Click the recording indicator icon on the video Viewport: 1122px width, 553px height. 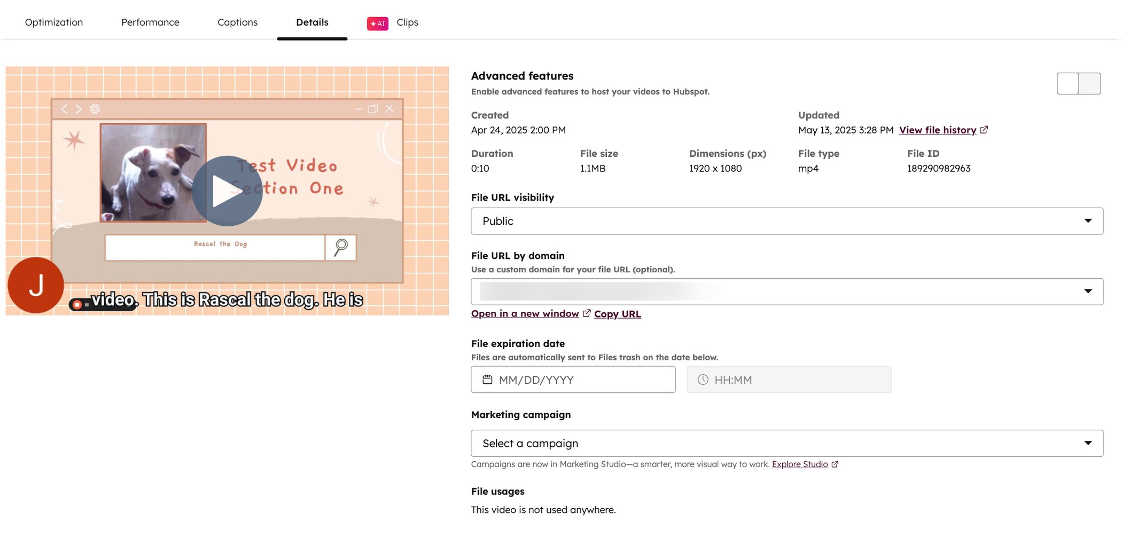pos(77,304)
